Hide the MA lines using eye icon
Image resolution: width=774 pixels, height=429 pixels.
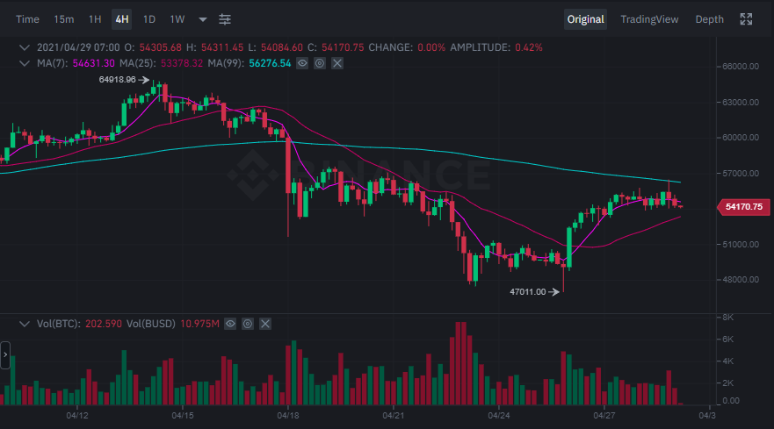coord(303,63)
